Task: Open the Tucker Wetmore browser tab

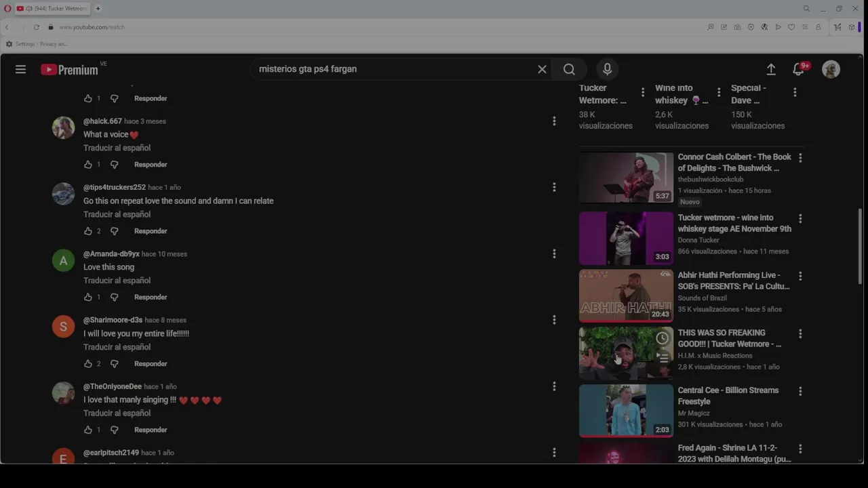Action: 53,9
